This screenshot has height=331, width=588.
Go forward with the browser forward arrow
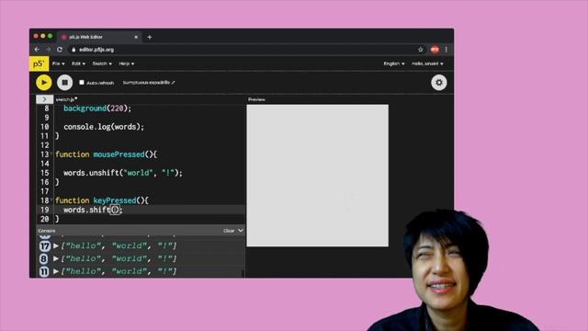pyautogui.click(x=48, y=50)
